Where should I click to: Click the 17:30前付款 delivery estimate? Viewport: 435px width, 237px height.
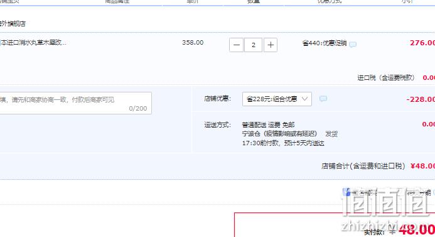pos(283,143)
